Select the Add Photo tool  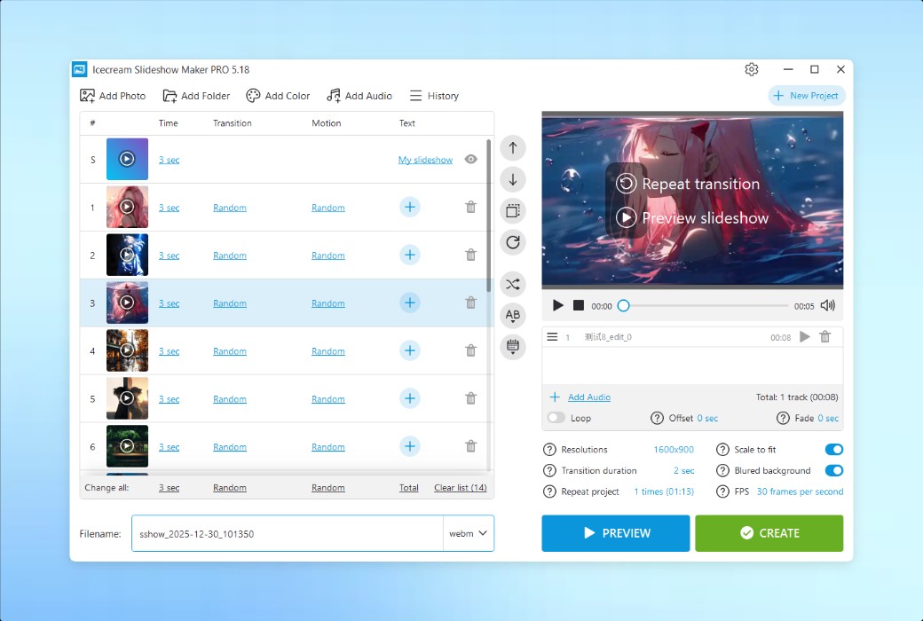pyautogui.click(x=113, y=95)
